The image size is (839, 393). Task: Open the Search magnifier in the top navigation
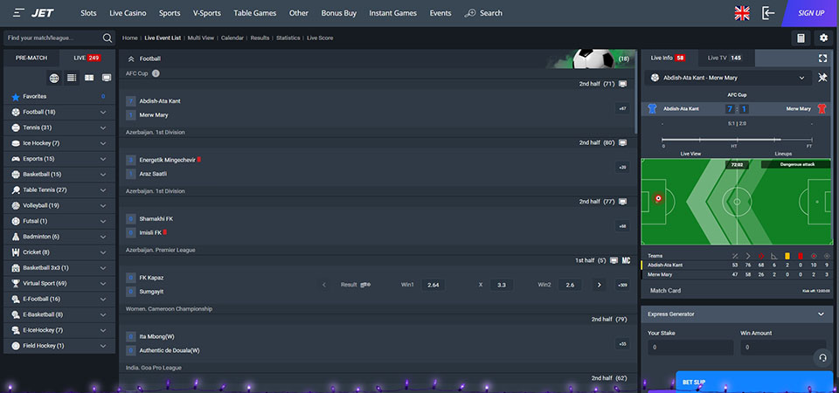click(x=470, y=13)
